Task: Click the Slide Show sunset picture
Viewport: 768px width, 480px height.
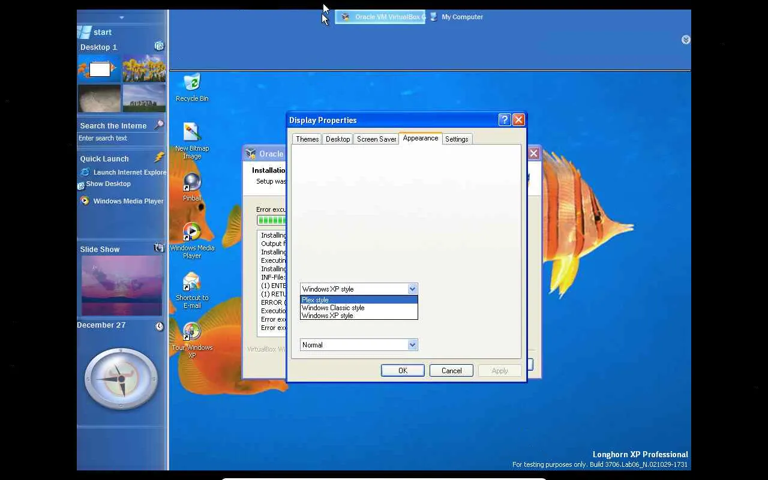Action: (x=122, y=286)
